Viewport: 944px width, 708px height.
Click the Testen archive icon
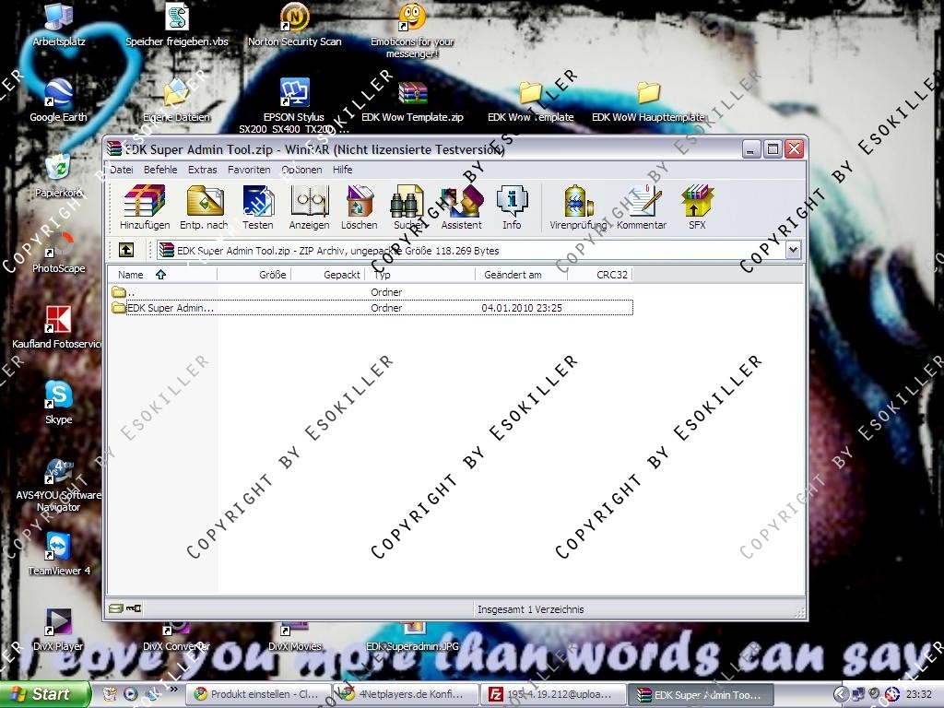pos(258,207)
